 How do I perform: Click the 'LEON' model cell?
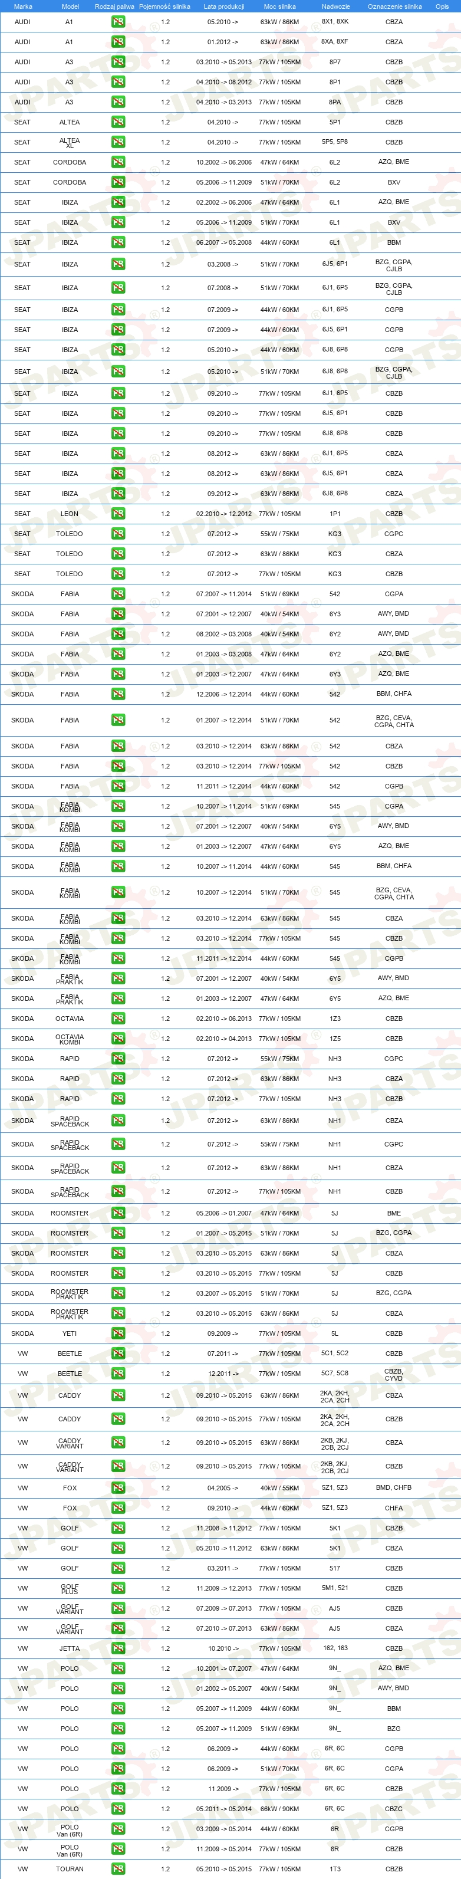coord(70,514)
